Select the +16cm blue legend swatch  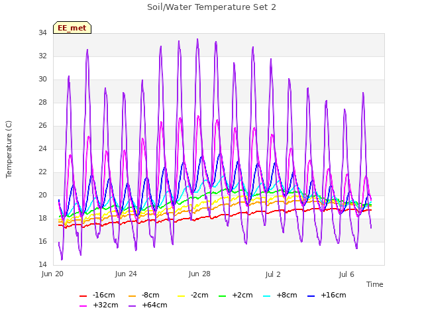point(311,296)
